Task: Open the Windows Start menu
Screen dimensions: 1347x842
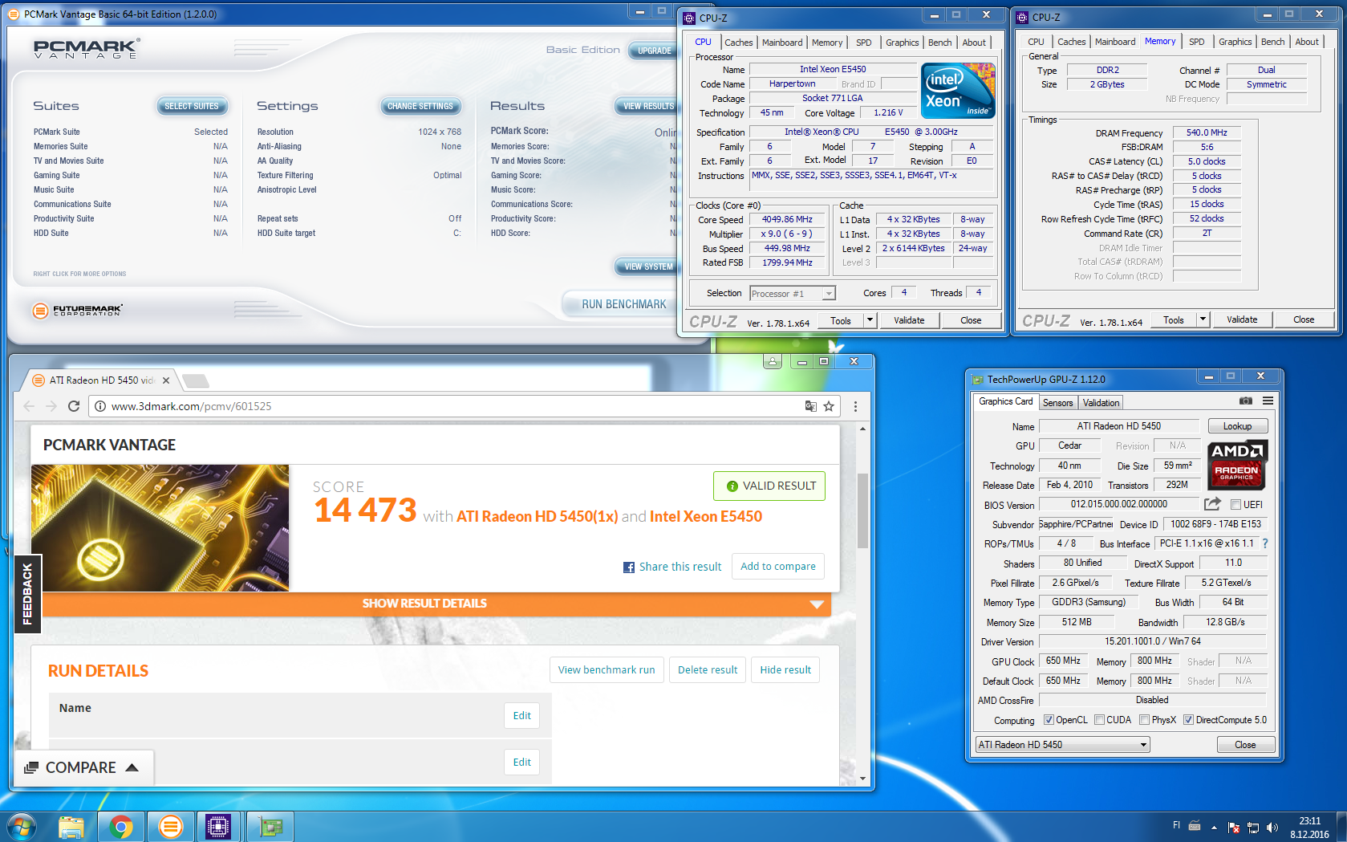Action: pyautogui.click(x=21, y=826)
